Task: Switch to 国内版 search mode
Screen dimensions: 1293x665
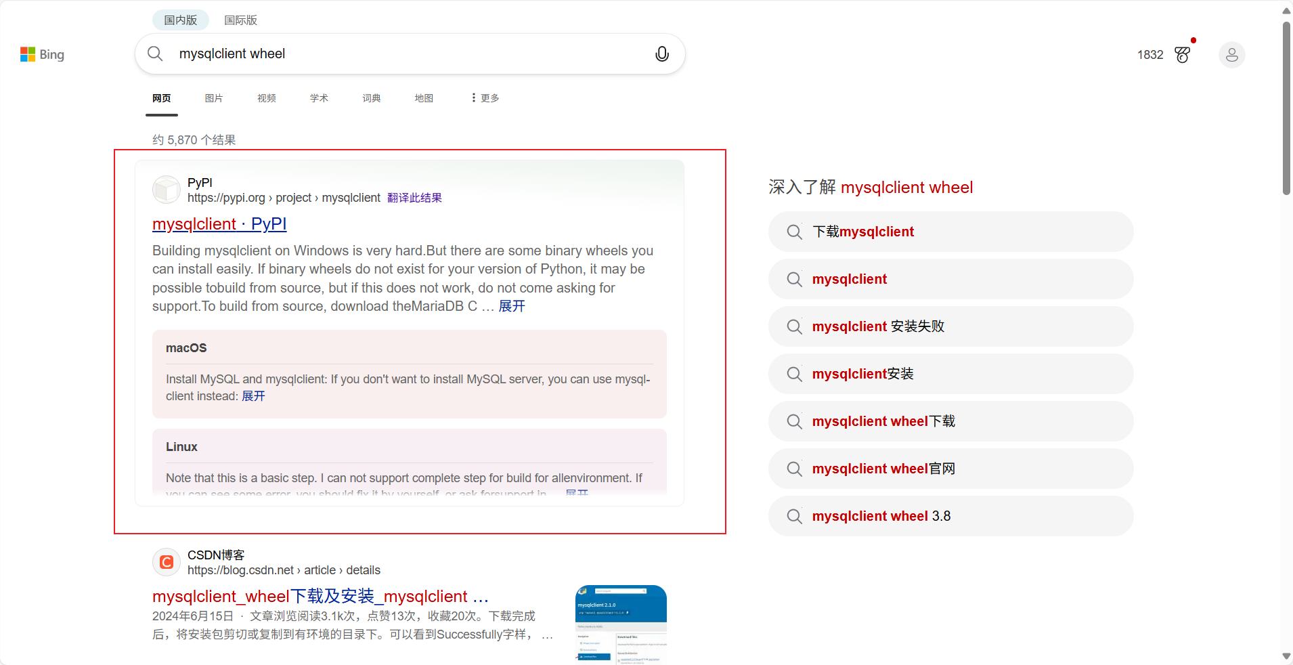Action: tap(180, 20)
